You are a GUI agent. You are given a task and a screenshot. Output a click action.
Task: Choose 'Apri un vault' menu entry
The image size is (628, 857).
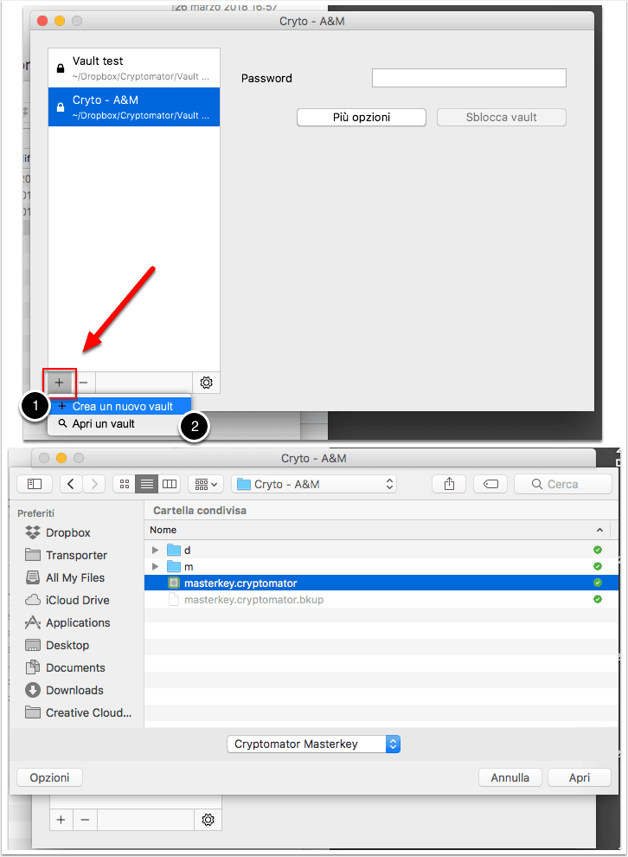click(x=120, y=423)
